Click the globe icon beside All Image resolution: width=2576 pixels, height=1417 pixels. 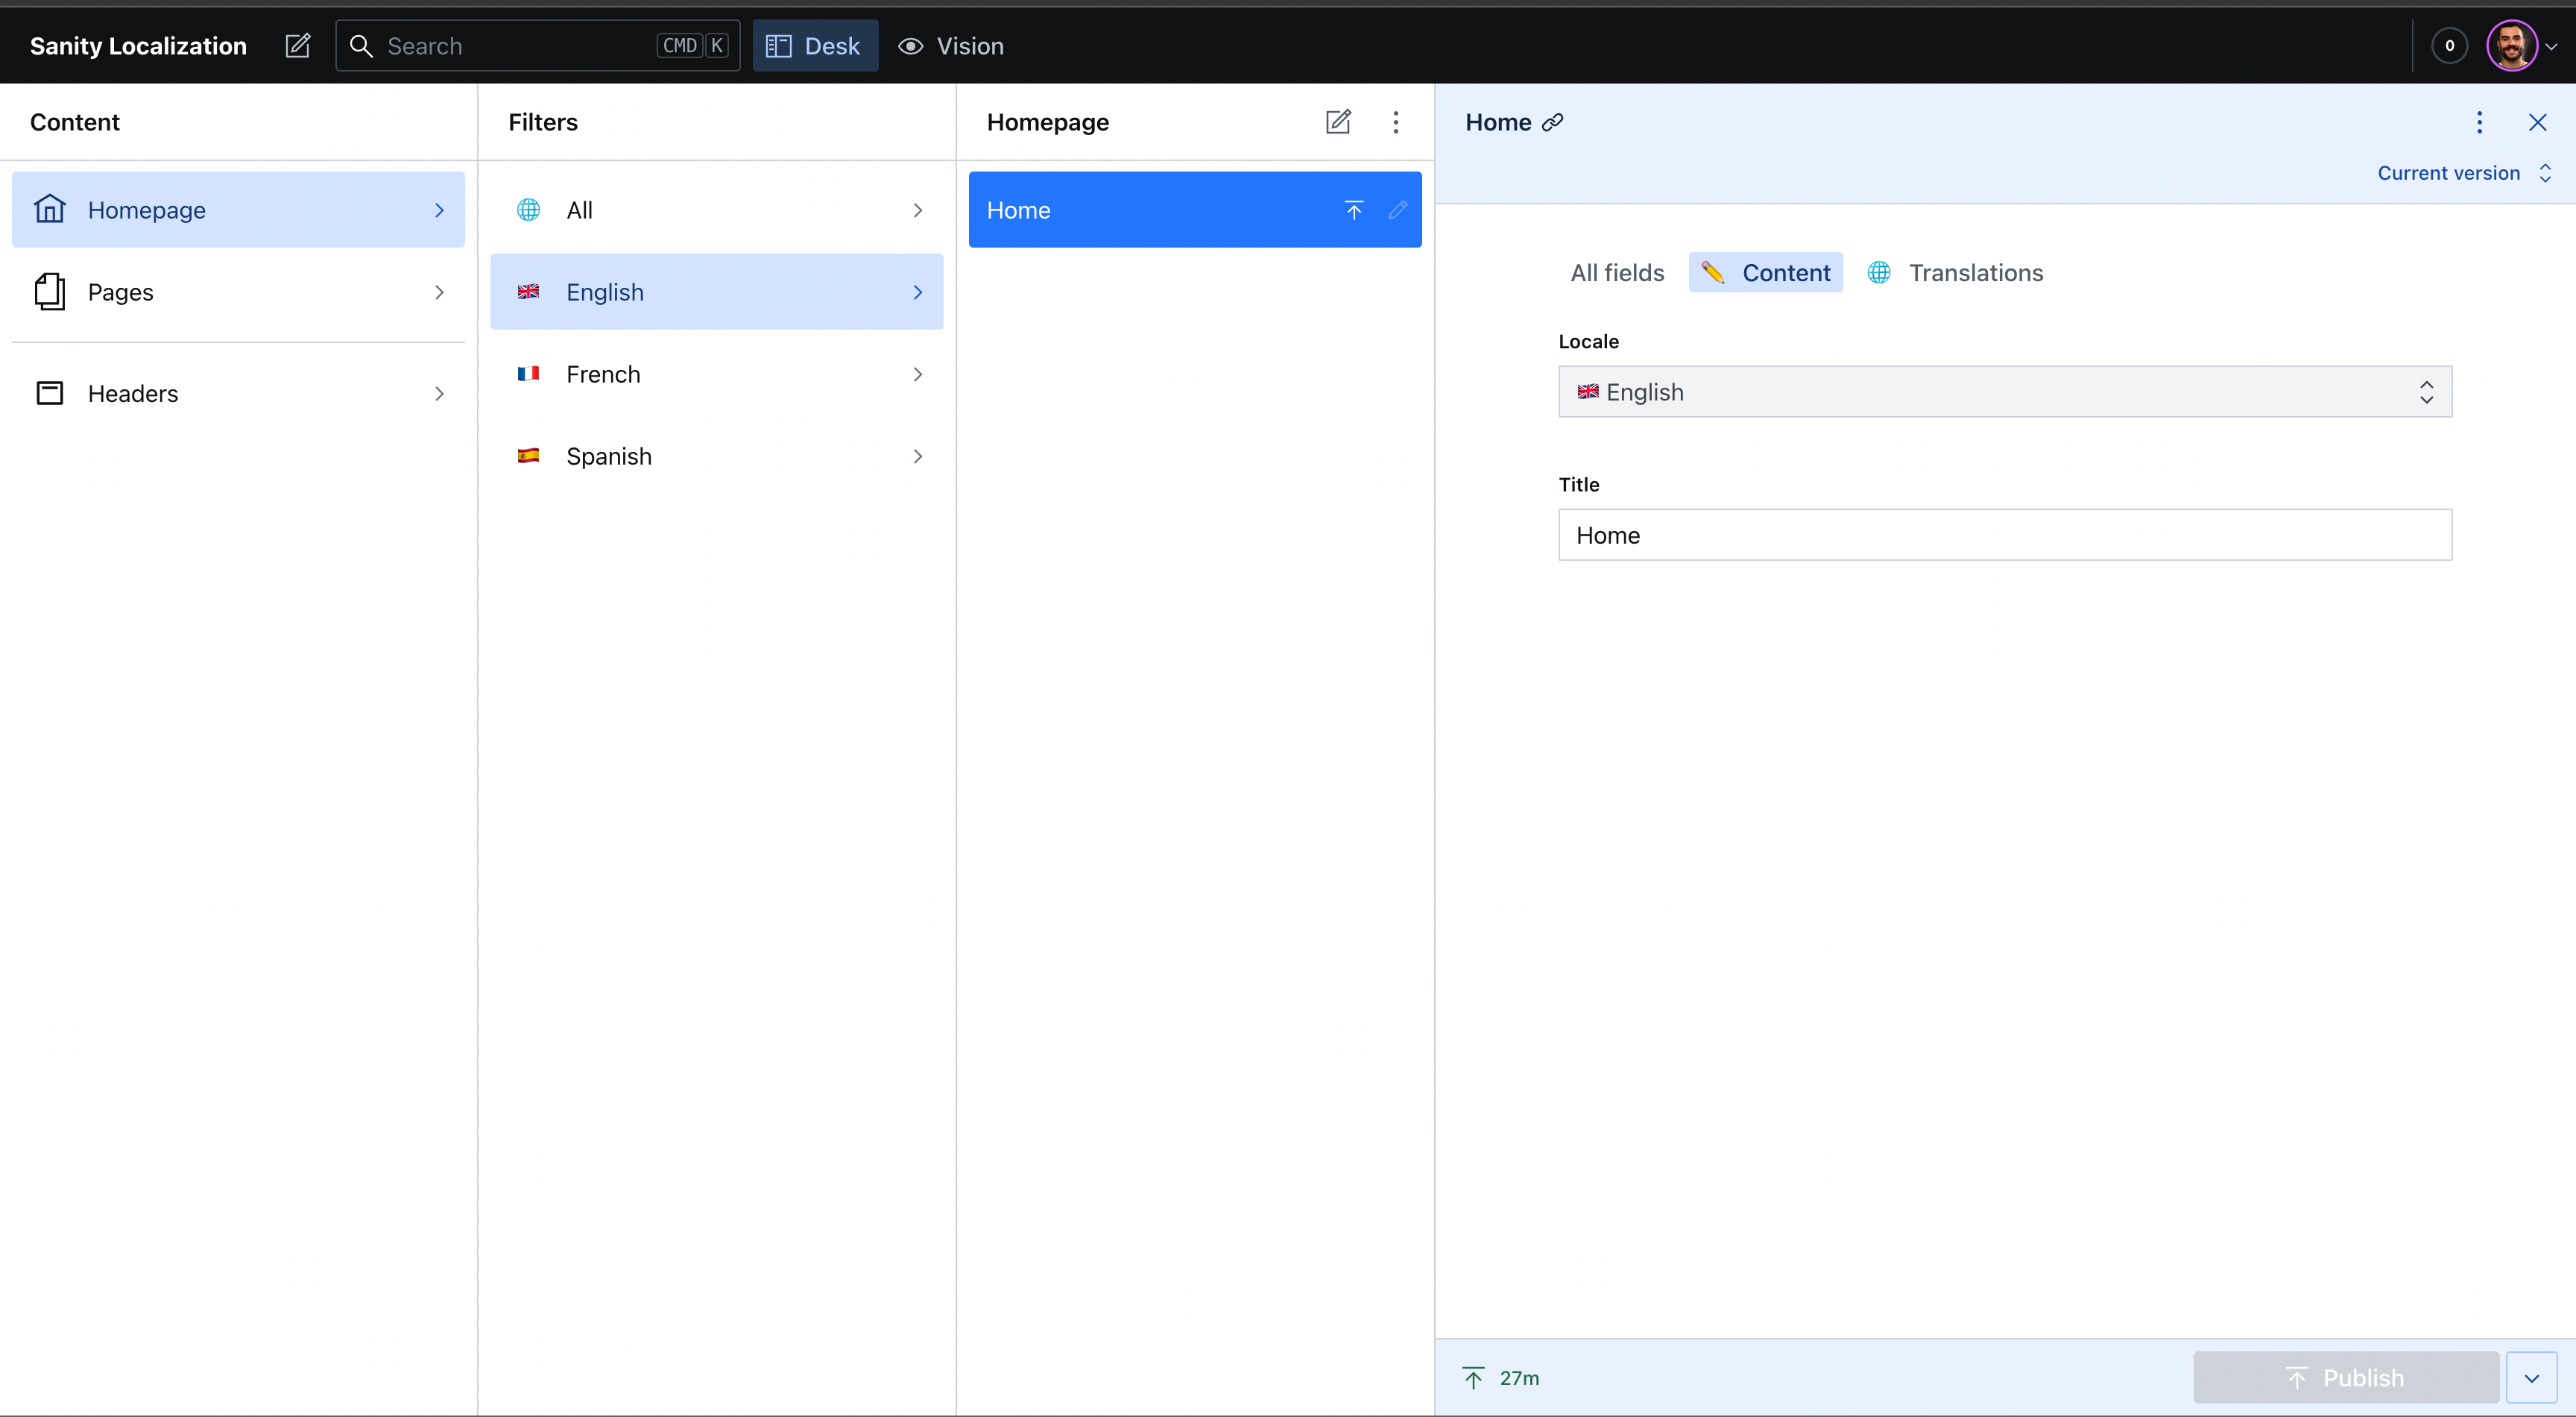pos(528,209)
